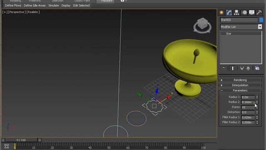Adjust the Fillet Radius 1 spinner
Viewport: 266px width, 150px height.
[257, 117]
